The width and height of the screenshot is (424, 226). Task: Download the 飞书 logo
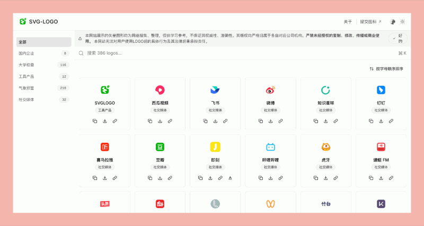coord(215,121)
